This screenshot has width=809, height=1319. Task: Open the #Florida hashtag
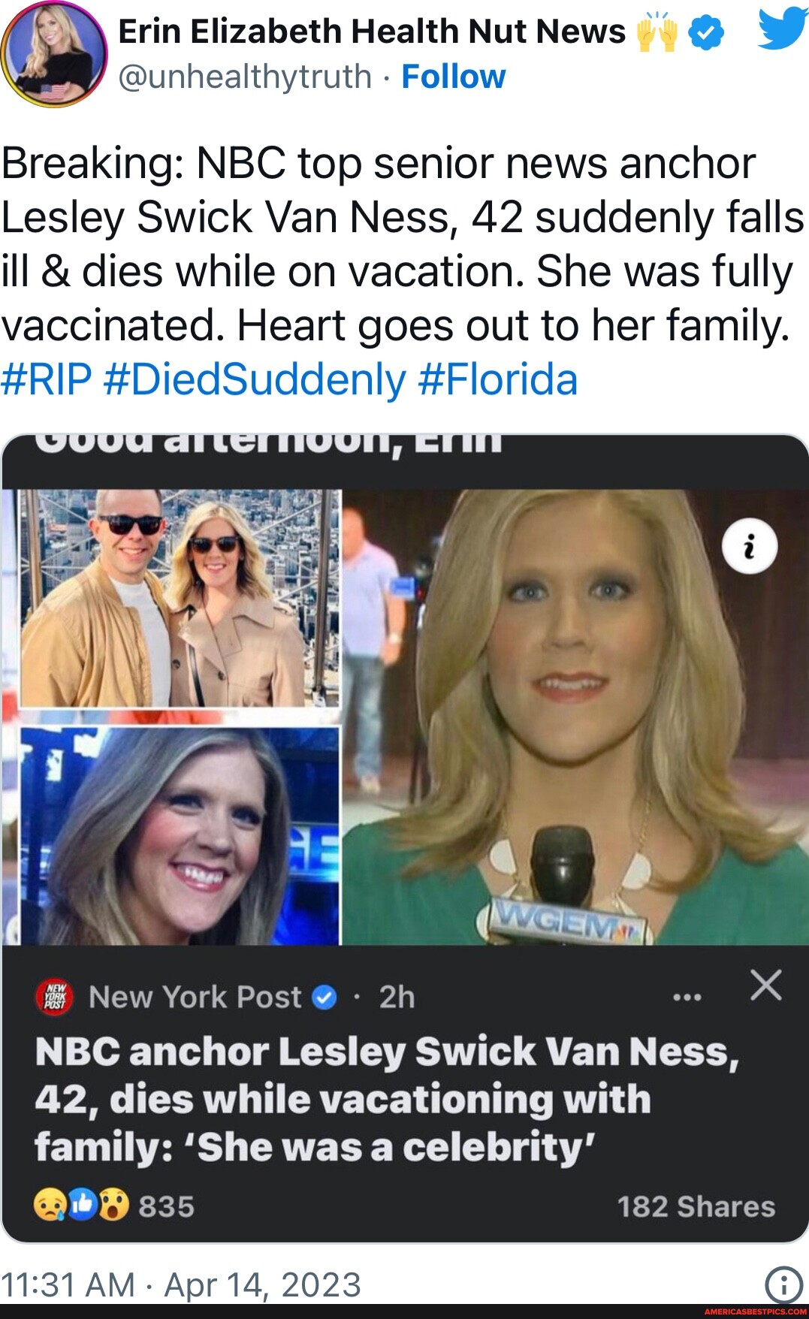(x=497, y=379)
